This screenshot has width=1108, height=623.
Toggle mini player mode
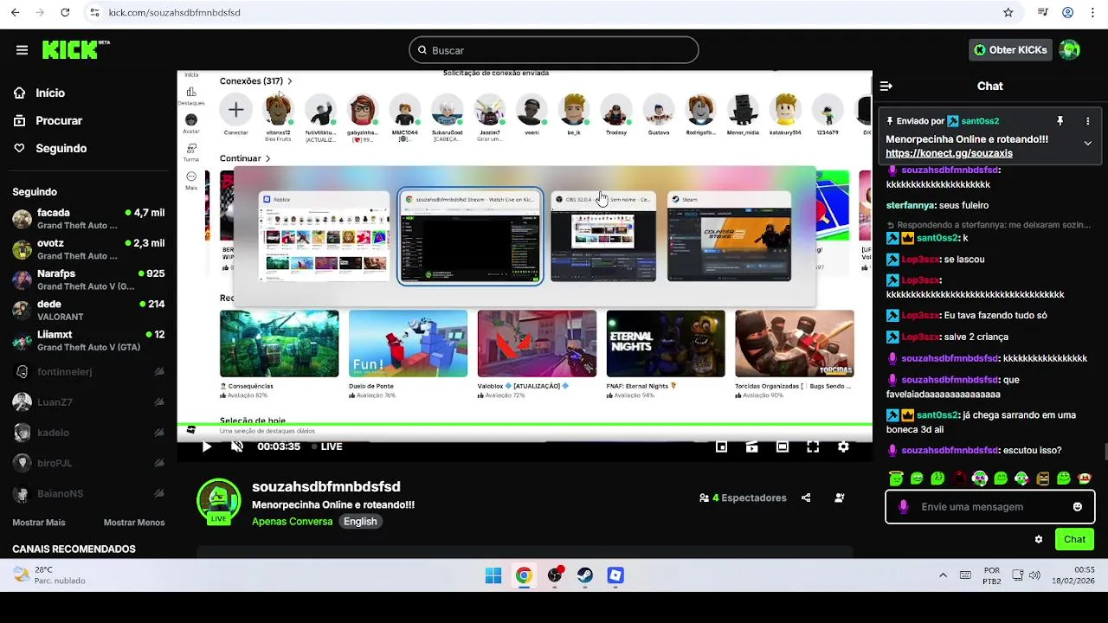721,446
